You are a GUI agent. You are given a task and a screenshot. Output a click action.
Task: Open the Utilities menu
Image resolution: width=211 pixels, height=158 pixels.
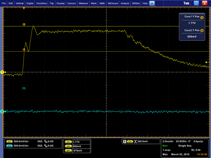pyautogui.click(x=136, y=3)
